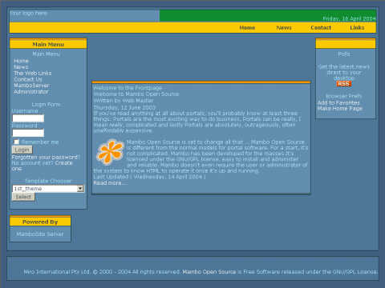Click the Select template button

(x=23, y=197)
